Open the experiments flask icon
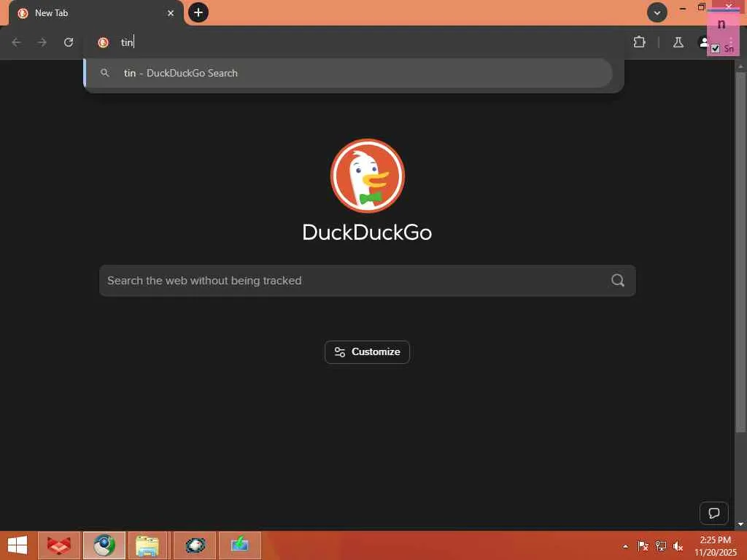 678,42
